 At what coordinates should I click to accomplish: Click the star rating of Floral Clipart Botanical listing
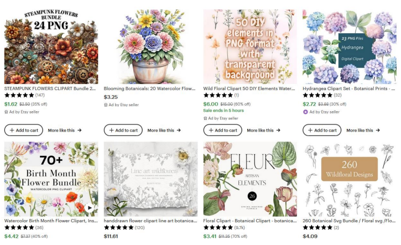point(218,227)
